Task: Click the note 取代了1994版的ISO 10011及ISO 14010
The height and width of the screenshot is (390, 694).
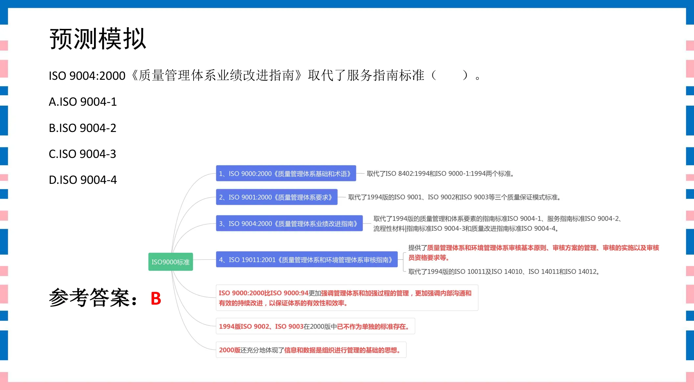Action: click(x=504, y=271)
